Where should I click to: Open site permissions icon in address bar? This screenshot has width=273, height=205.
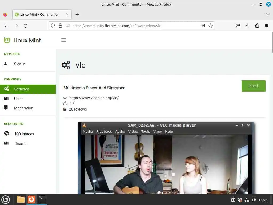click(67, 26)
